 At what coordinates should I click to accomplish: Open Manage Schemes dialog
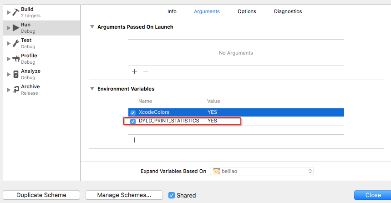(x=124, y=195)
